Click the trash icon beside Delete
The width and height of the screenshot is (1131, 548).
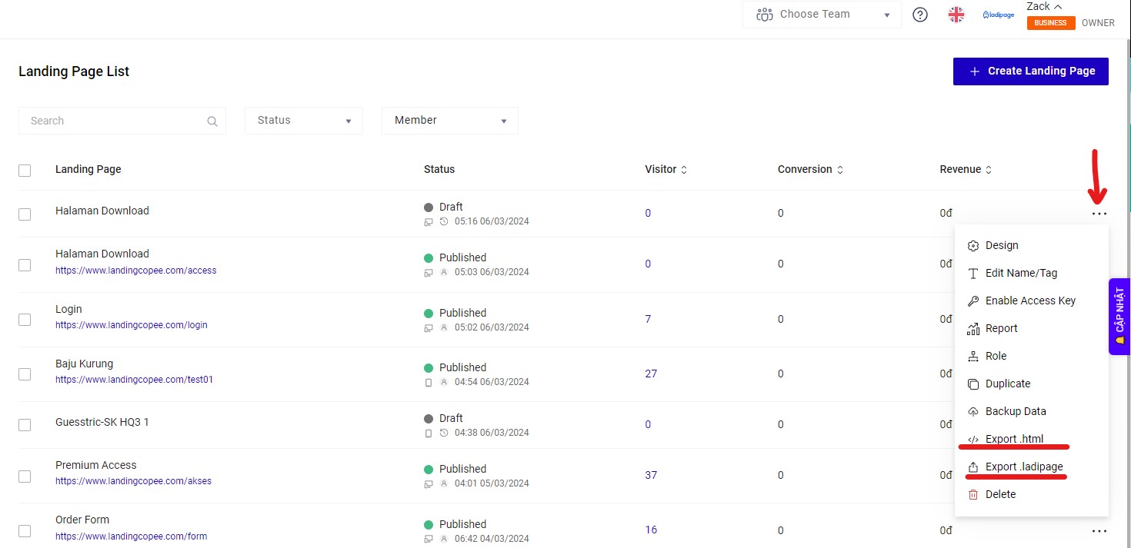pos(973,495)
